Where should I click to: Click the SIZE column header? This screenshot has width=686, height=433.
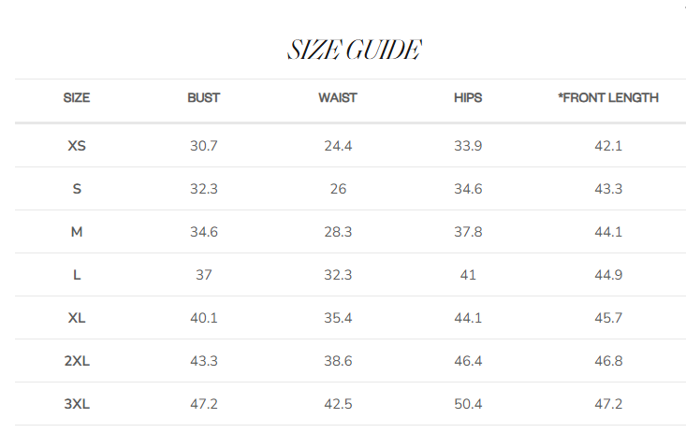coord(77,97)
